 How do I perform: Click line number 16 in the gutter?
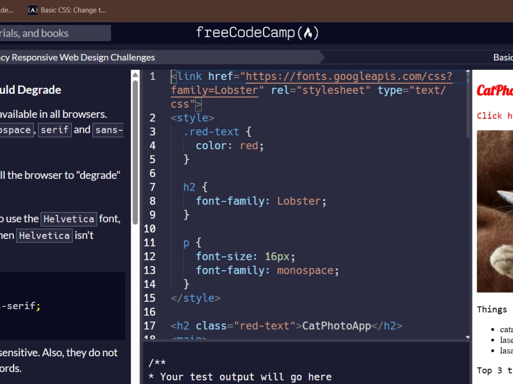[150, 312]
